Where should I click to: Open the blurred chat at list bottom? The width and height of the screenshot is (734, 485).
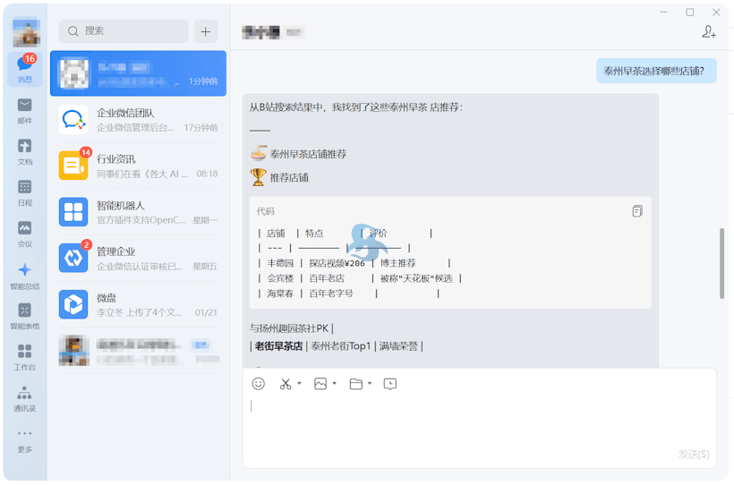(138, 351)
